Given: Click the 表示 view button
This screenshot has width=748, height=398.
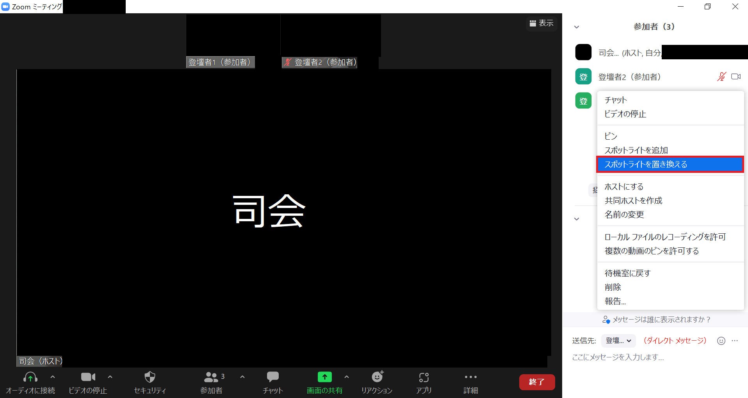Looking at the screenshot, I should pyautogui.click(x=541, y=23).
